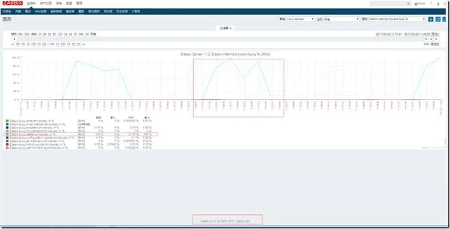This screenshot has height=229, width=450.
Task: Click left arrow on time scrollbar
Action: 14,39
